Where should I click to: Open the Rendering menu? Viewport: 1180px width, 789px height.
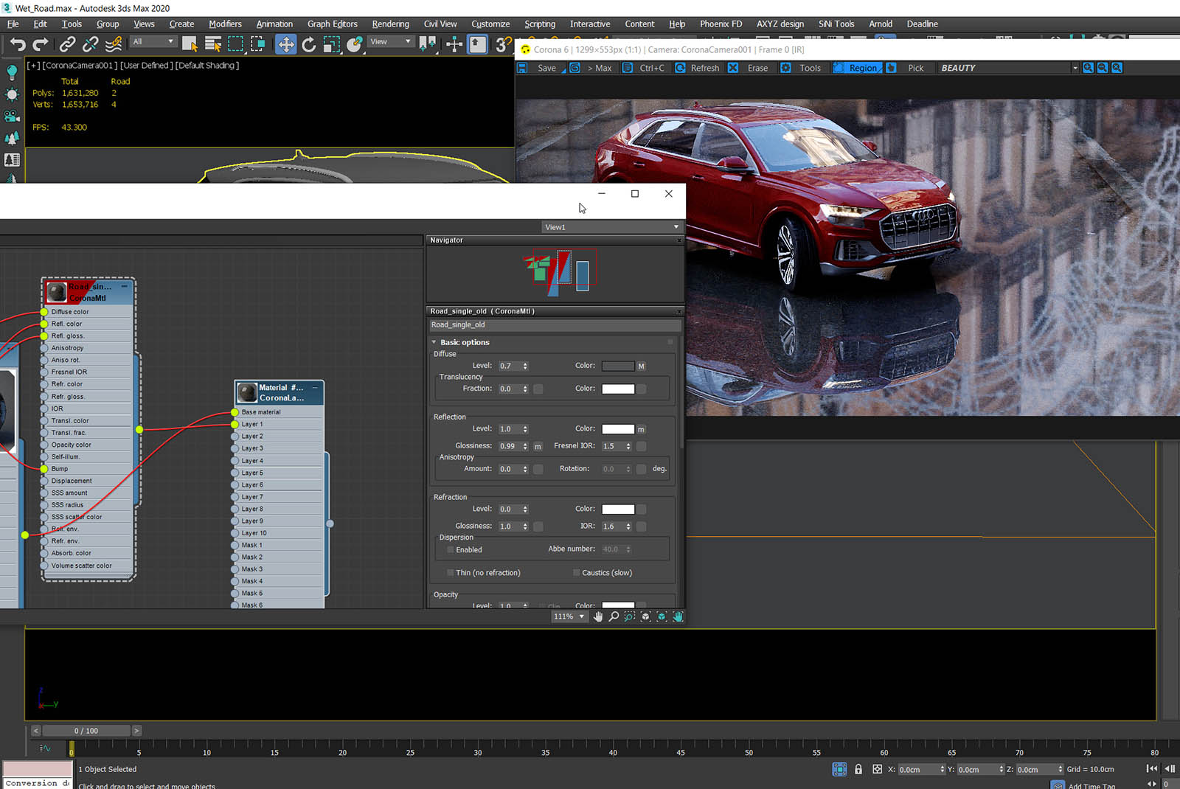(x=390, y=24)
